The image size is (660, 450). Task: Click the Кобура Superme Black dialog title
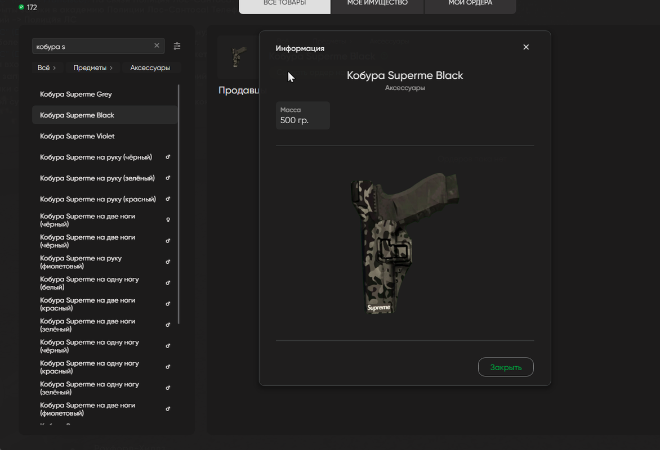[404, 75]
